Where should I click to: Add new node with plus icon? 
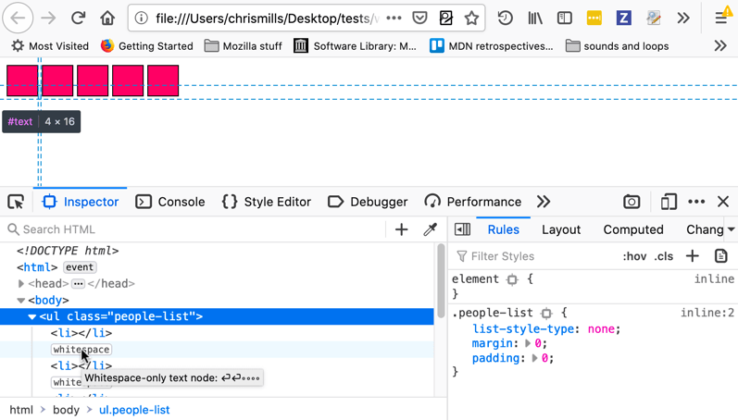click(401, 229)
